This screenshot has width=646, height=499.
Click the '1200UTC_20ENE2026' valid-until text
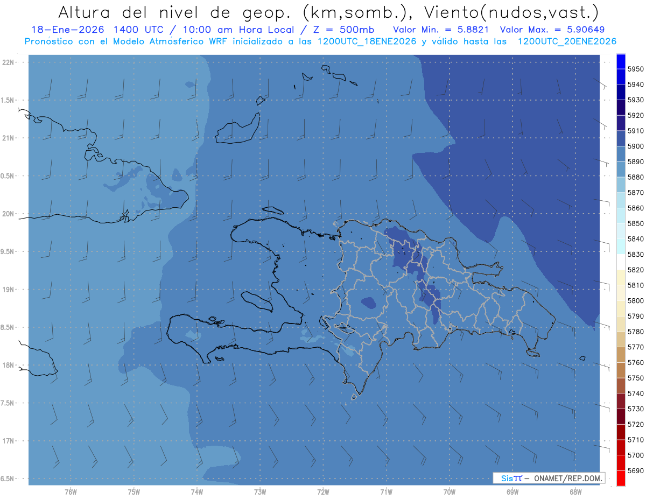567,41
